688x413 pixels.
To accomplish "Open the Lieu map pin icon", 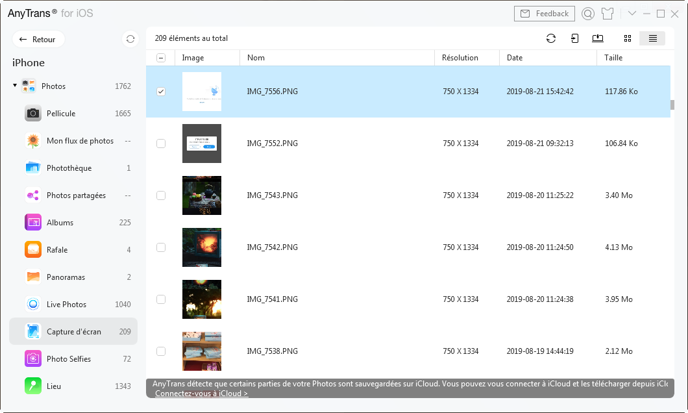I will tap(33, 386).
